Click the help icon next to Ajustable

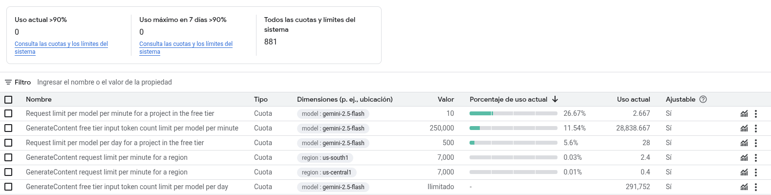click(x=703, y=99)
